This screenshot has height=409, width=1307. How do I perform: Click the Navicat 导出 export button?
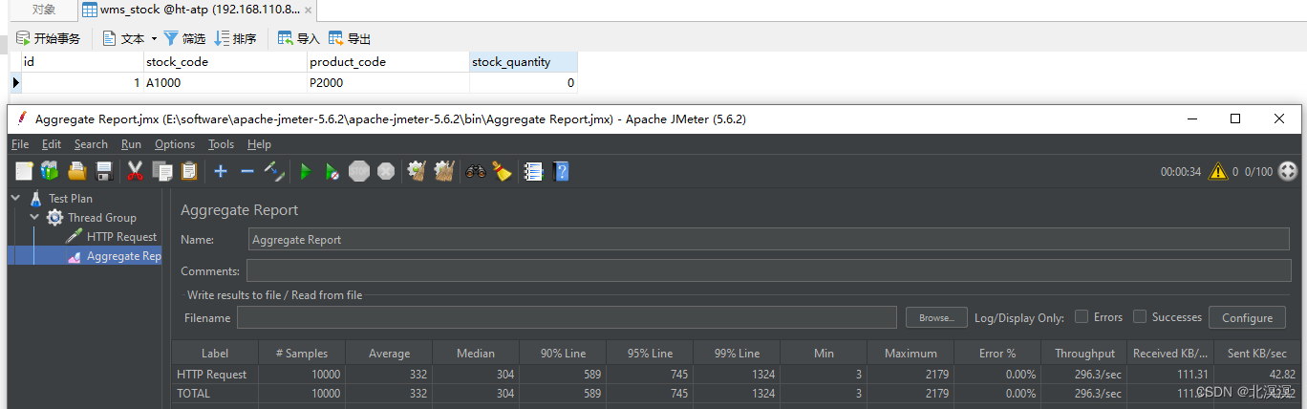[x=349, y=38]
